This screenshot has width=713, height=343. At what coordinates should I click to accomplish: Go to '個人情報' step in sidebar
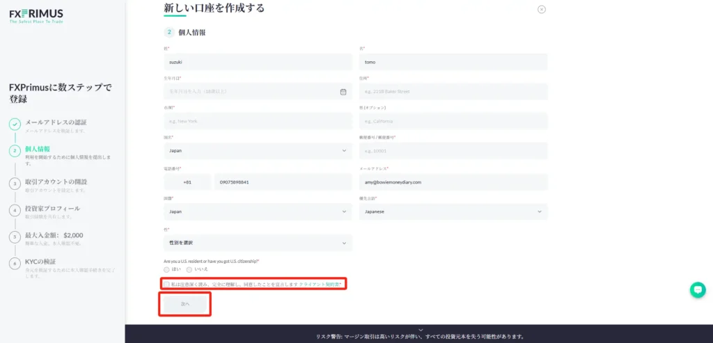(38, 149)
